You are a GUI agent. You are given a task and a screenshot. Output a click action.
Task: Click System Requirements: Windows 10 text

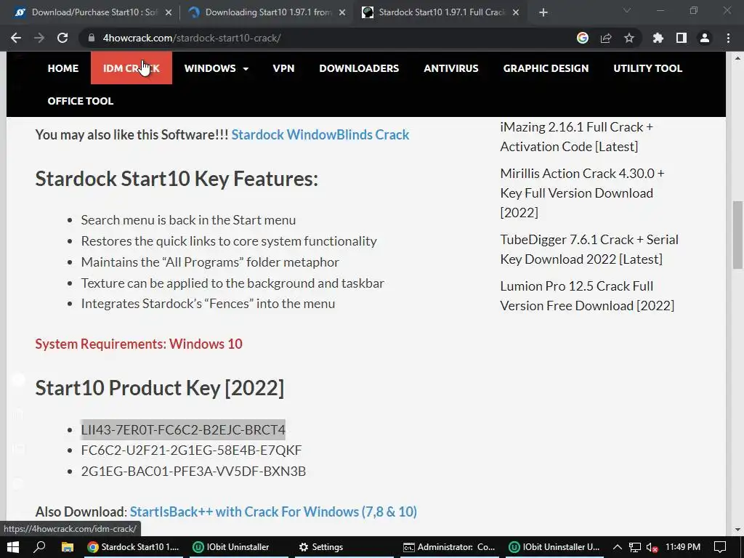tap(139, 344)
